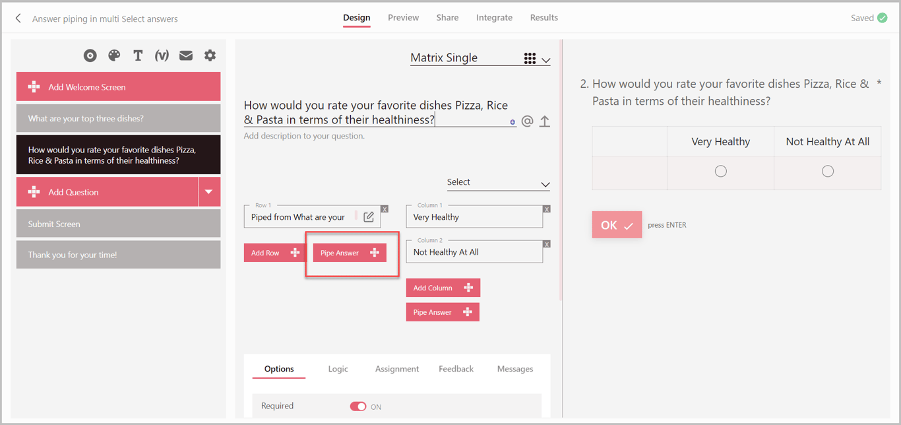
Task: Click the Column 1 Very Healthy field
Action: (x=474, y=217)
